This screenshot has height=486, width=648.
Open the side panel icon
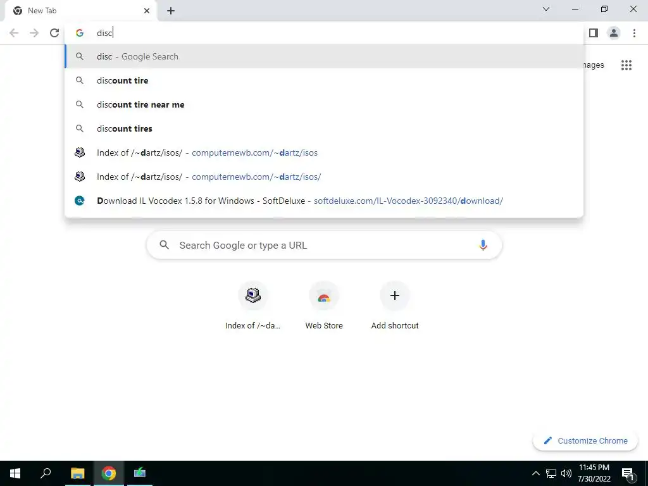[594, 33]
